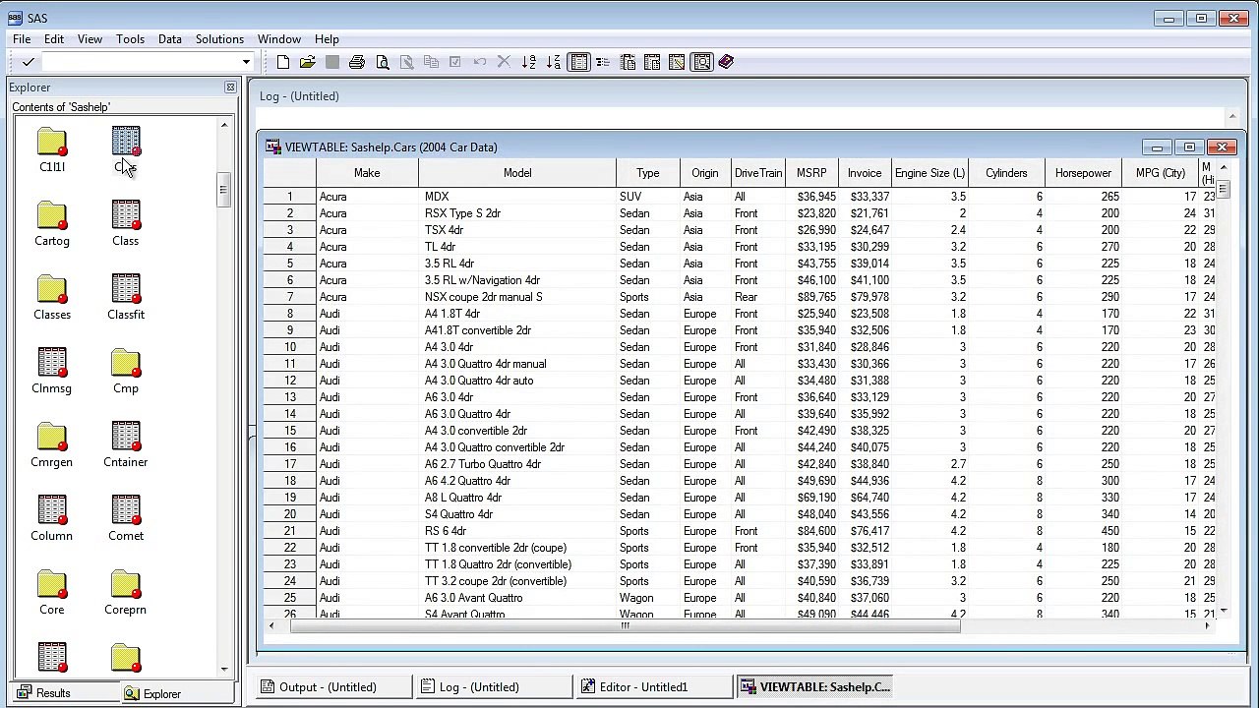Screen dimensions: 1259x708
Task: Click the Print Preview magnifier icon
Action: pos(382,62)
